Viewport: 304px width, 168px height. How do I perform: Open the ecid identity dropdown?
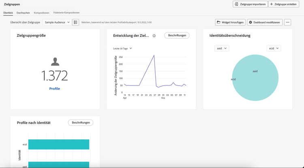coord(274,49)
